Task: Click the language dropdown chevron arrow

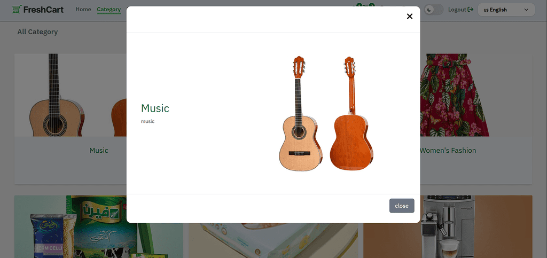Action: pos(526,10)
